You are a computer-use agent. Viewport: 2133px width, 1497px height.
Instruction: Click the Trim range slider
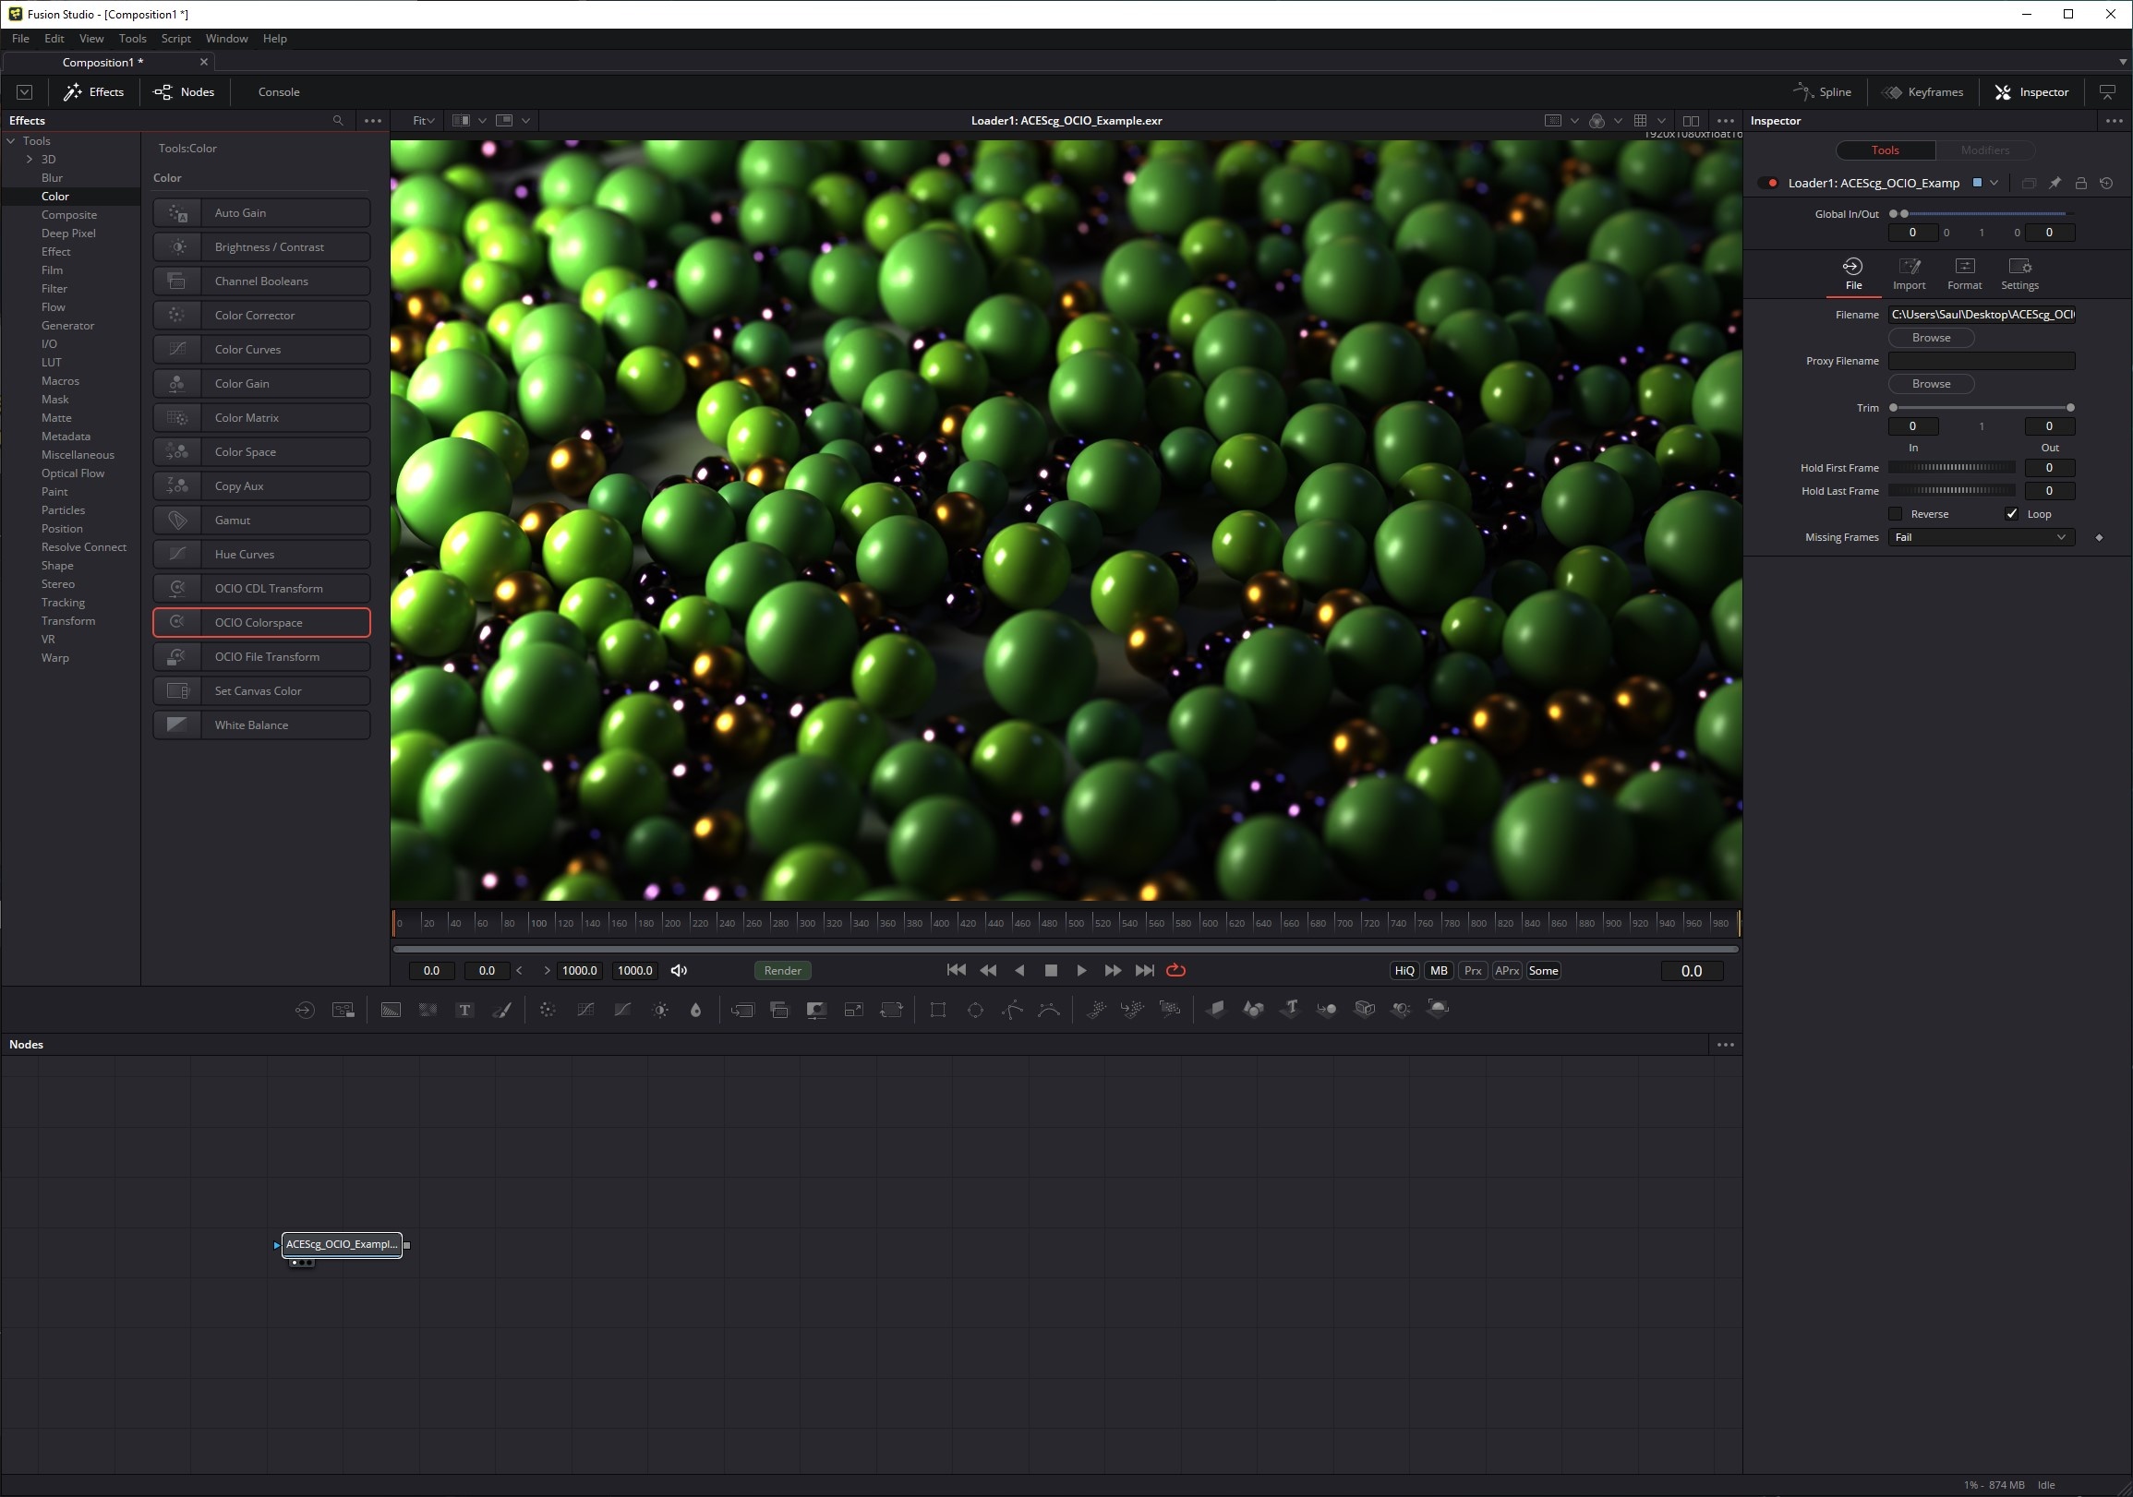[x=1981, y=408]
